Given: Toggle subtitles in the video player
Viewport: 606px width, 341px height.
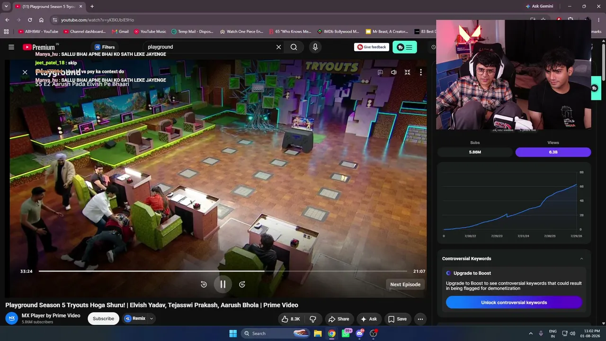Looking at the screenshot, I should tap(380, 72).
